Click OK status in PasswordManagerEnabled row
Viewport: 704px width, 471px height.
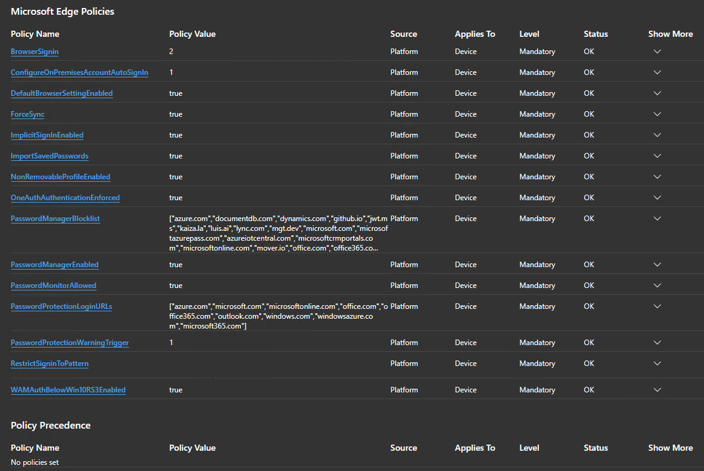pyautogui.click(x=589, y=265)
